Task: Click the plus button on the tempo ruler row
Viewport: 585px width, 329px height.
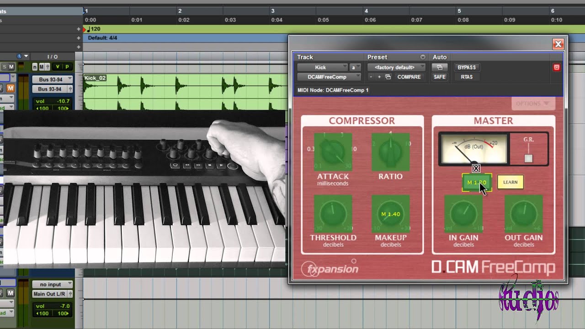Action: tap(79, 29)
